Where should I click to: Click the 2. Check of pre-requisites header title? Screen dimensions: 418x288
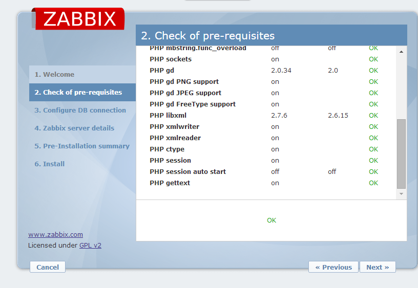pyautogui.click(x=207, y=36)
